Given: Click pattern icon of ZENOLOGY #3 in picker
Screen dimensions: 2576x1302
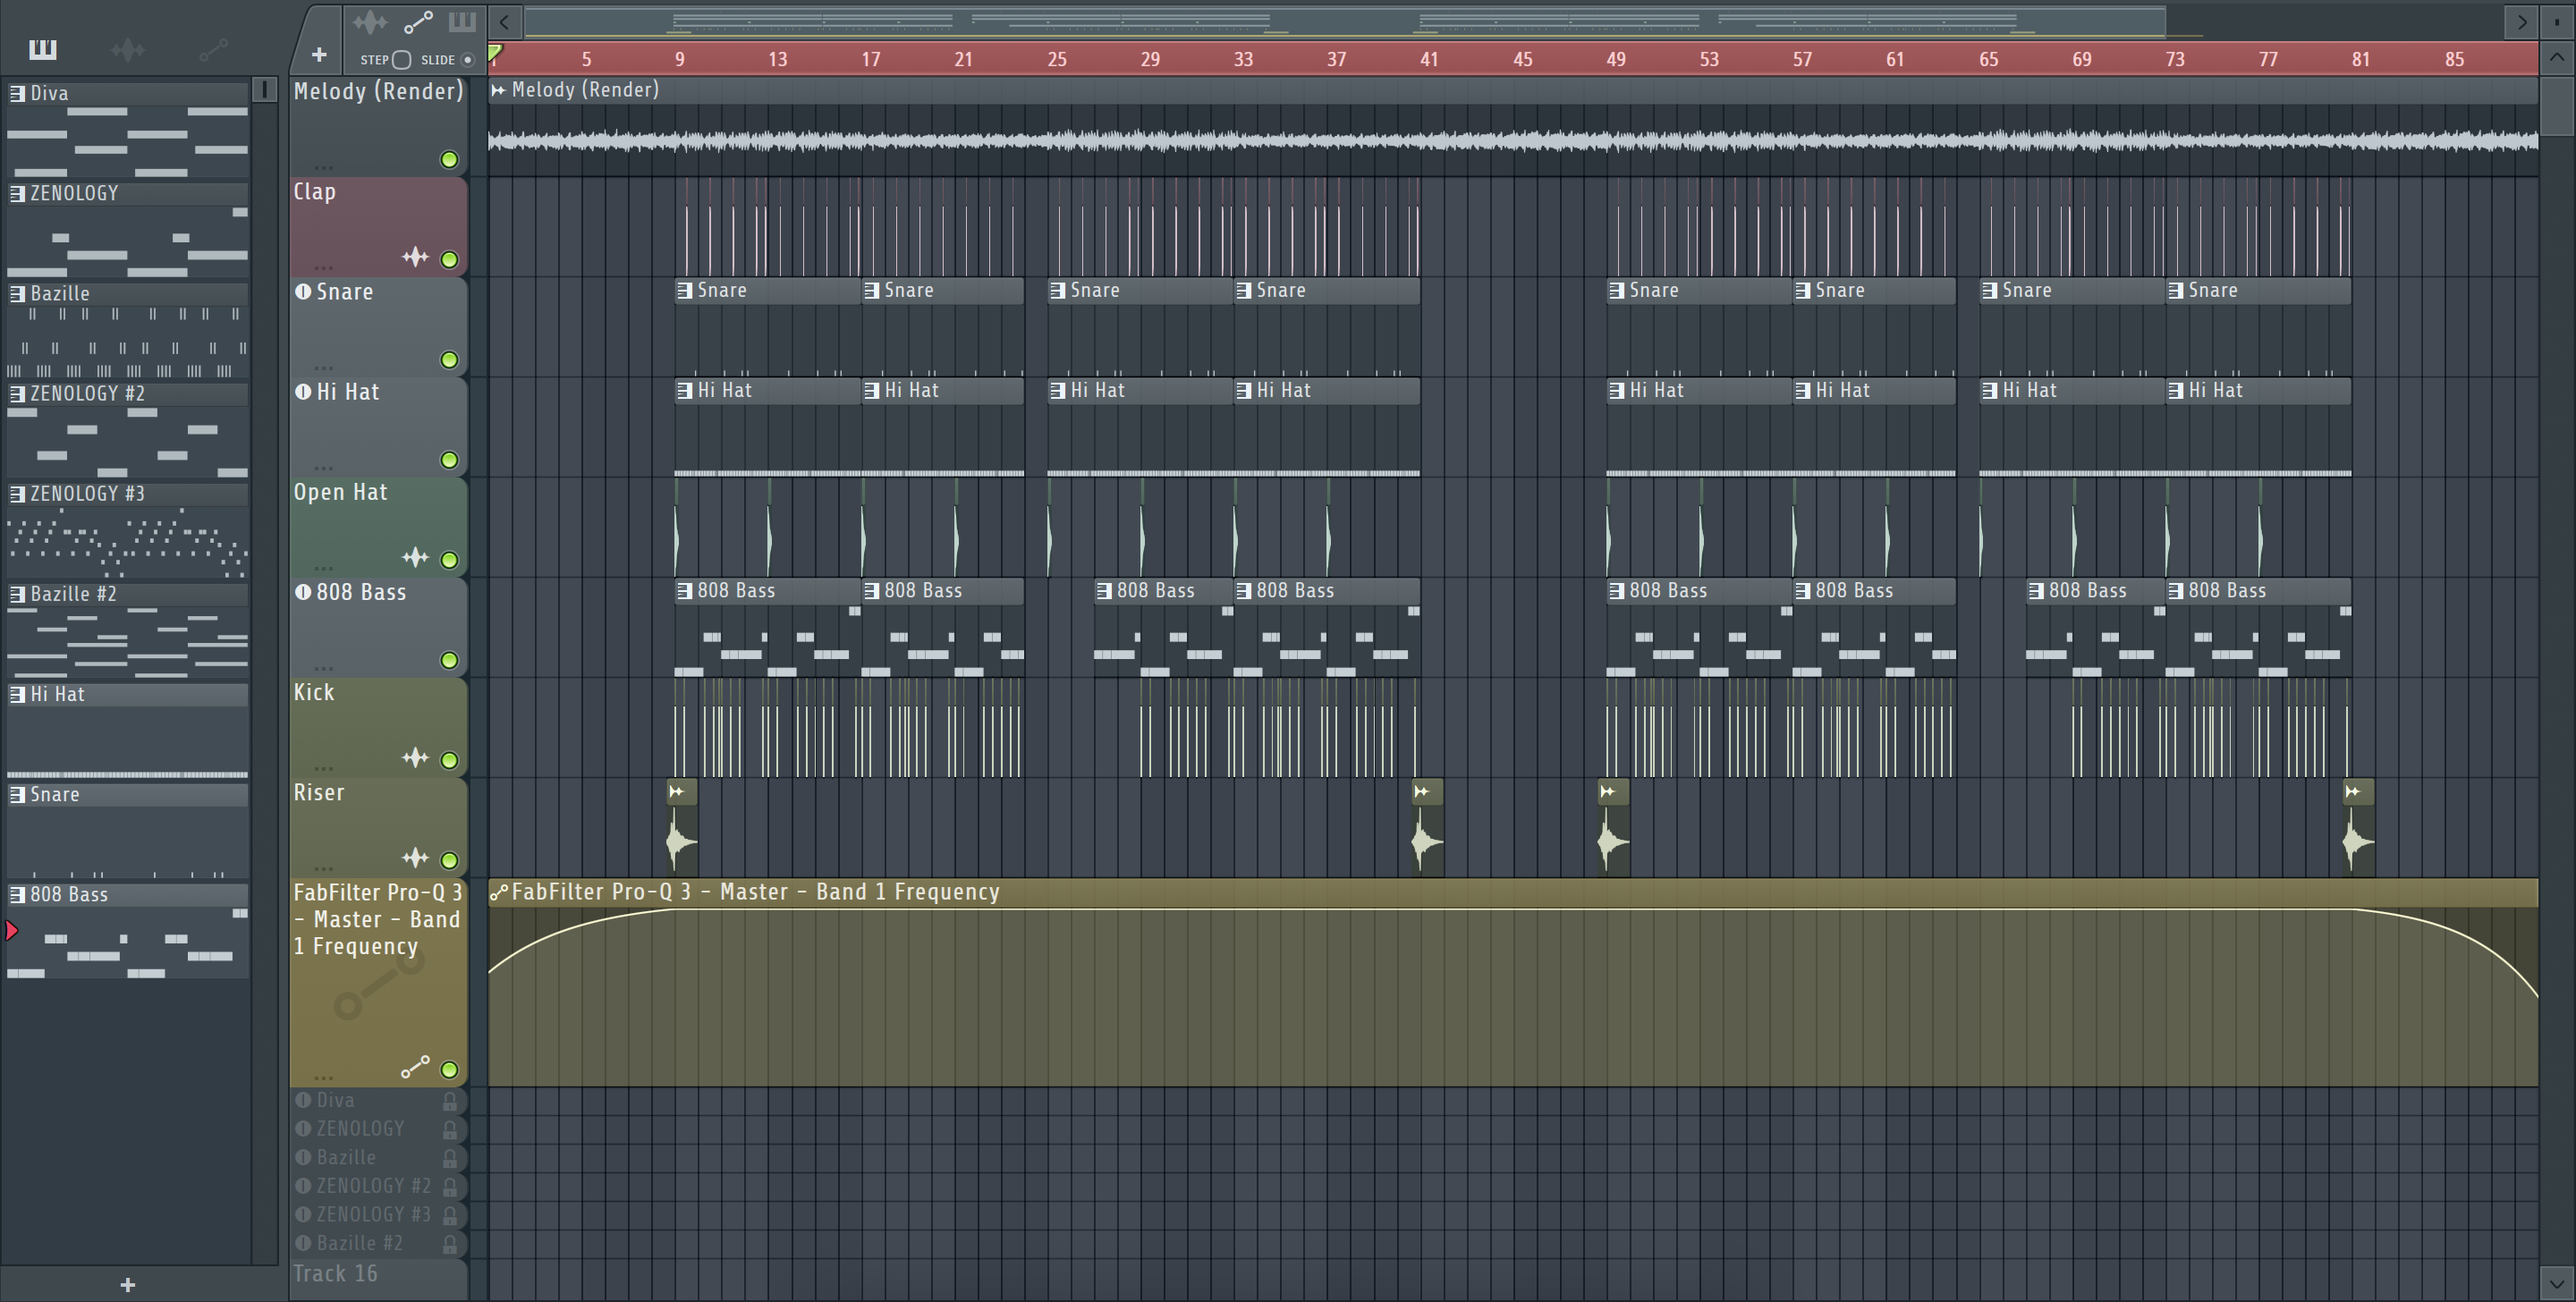Looking at the screenshot, I should (17, 493).
